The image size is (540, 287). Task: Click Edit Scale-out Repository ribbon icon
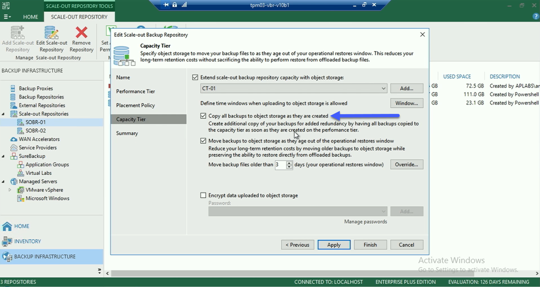[x=51, y=33]
